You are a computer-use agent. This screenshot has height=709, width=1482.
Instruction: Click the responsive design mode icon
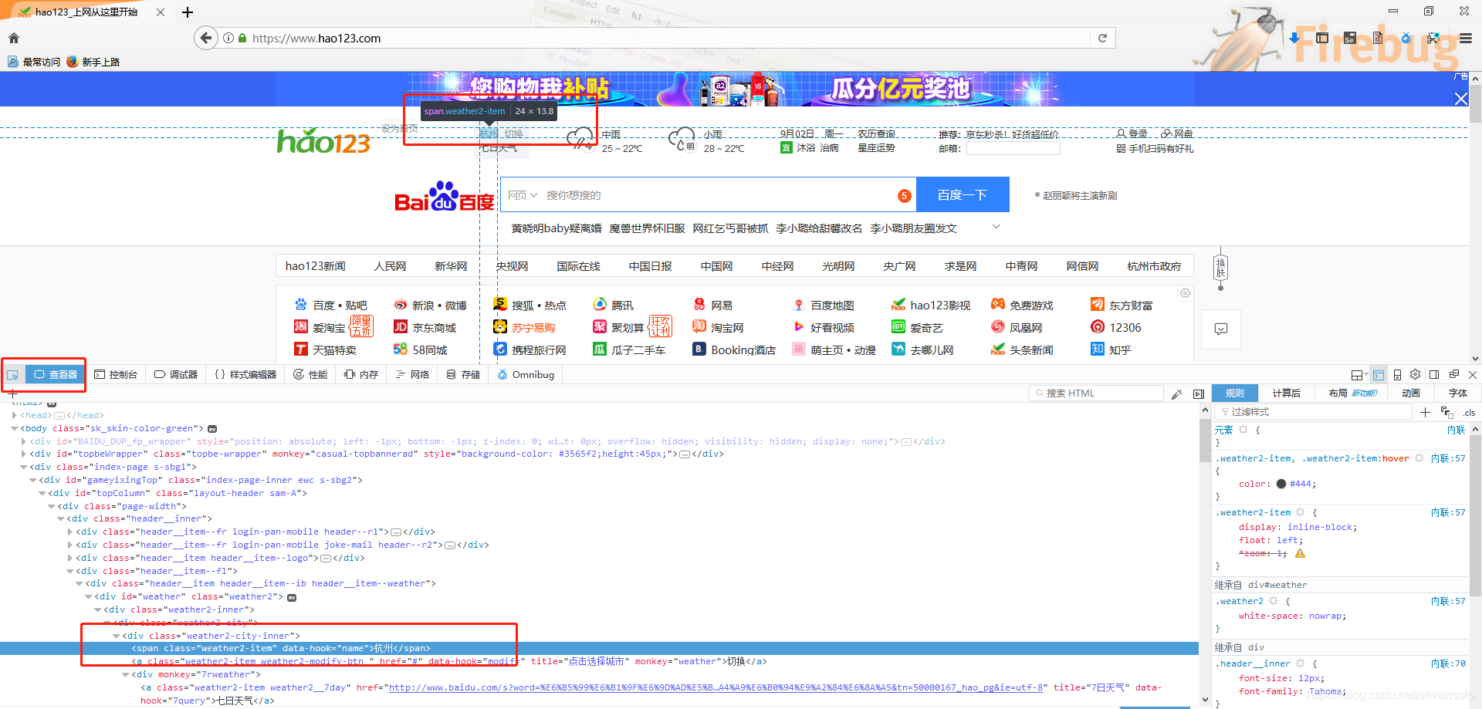pyautogui.click(x=1397, y=375)
